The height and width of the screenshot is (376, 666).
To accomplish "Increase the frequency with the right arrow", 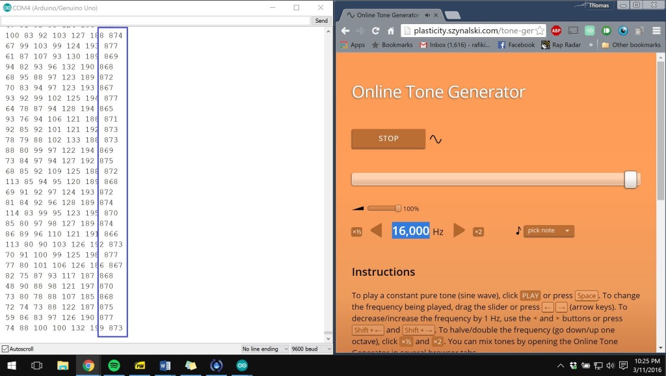I will click(459, 231).
